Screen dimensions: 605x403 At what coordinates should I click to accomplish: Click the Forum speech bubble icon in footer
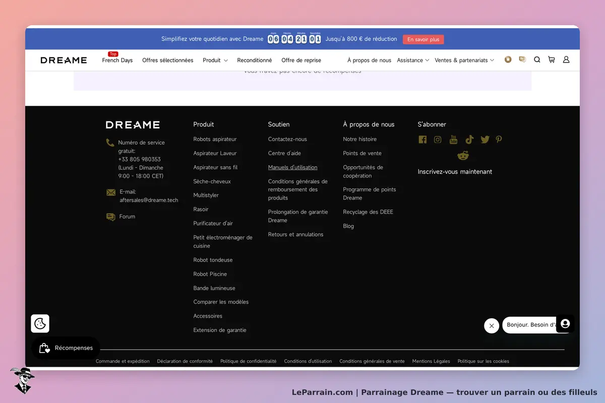tap(111, 217)
